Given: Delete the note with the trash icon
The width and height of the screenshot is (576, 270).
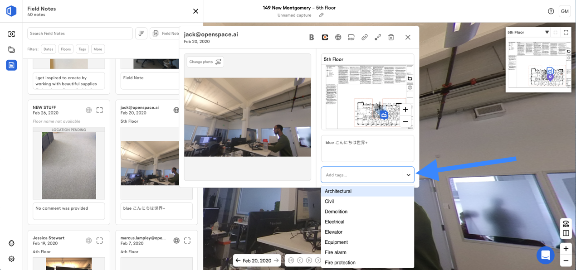Looking at the screenshot, I should tap(391, 38).
